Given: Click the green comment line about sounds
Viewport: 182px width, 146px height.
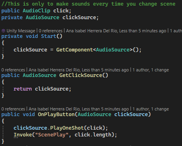Looking at the screenshot, I should coord(88,4).
